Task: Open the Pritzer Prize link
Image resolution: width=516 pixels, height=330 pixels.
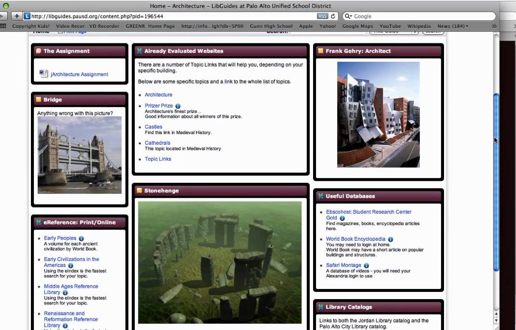Action: (158, 106)
